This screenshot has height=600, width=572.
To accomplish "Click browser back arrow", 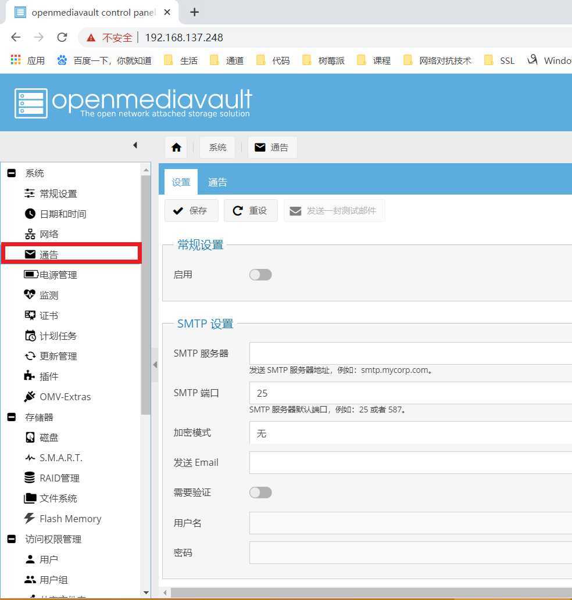I will 16,37.
